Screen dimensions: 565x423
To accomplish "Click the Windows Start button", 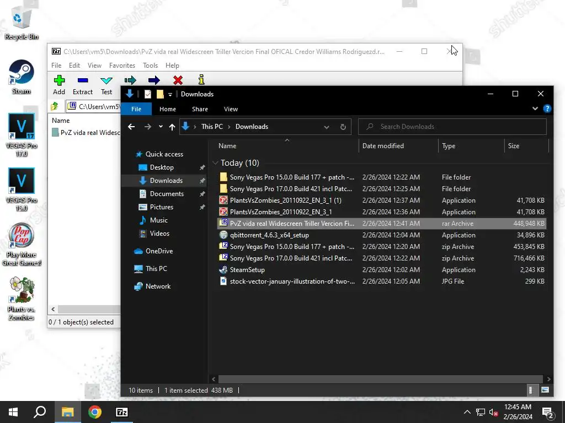I will (13, 412).
